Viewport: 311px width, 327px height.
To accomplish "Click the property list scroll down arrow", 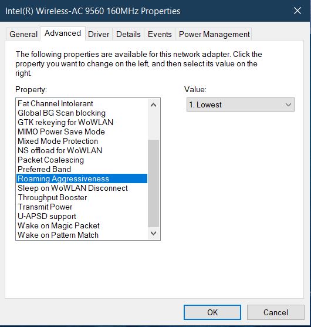I will pos(153,233).
